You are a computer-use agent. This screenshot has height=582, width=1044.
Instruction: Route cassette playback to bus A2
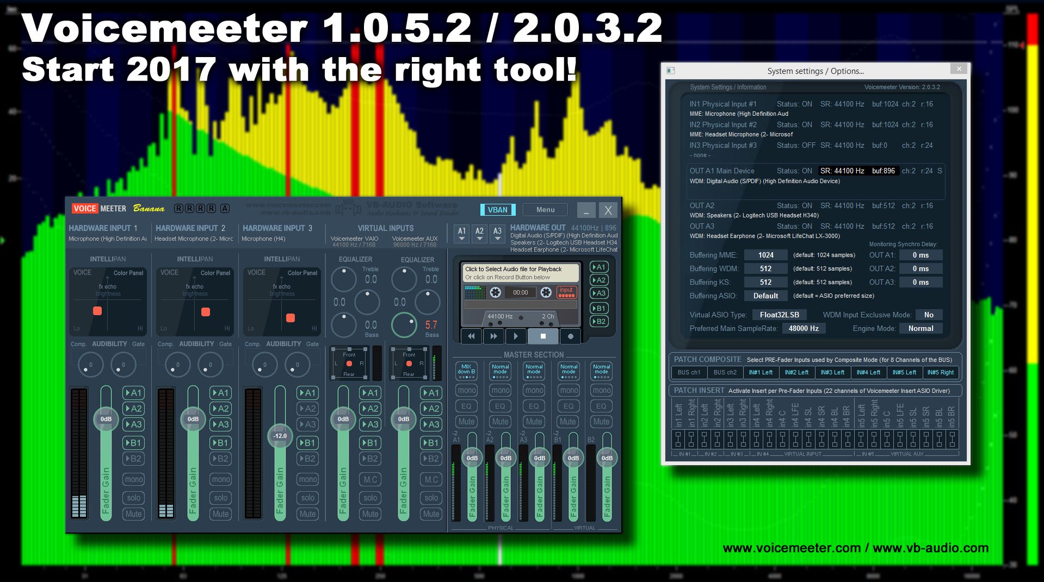click(x=599, y=280)
